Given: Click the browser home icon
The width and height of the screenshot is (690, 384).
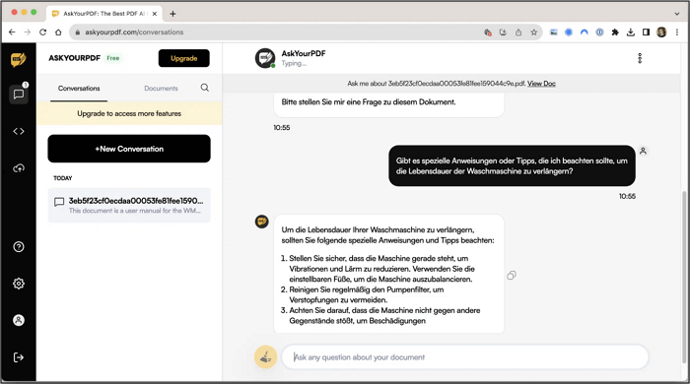Looking at the screenshot, I should [x=58, y=32].
